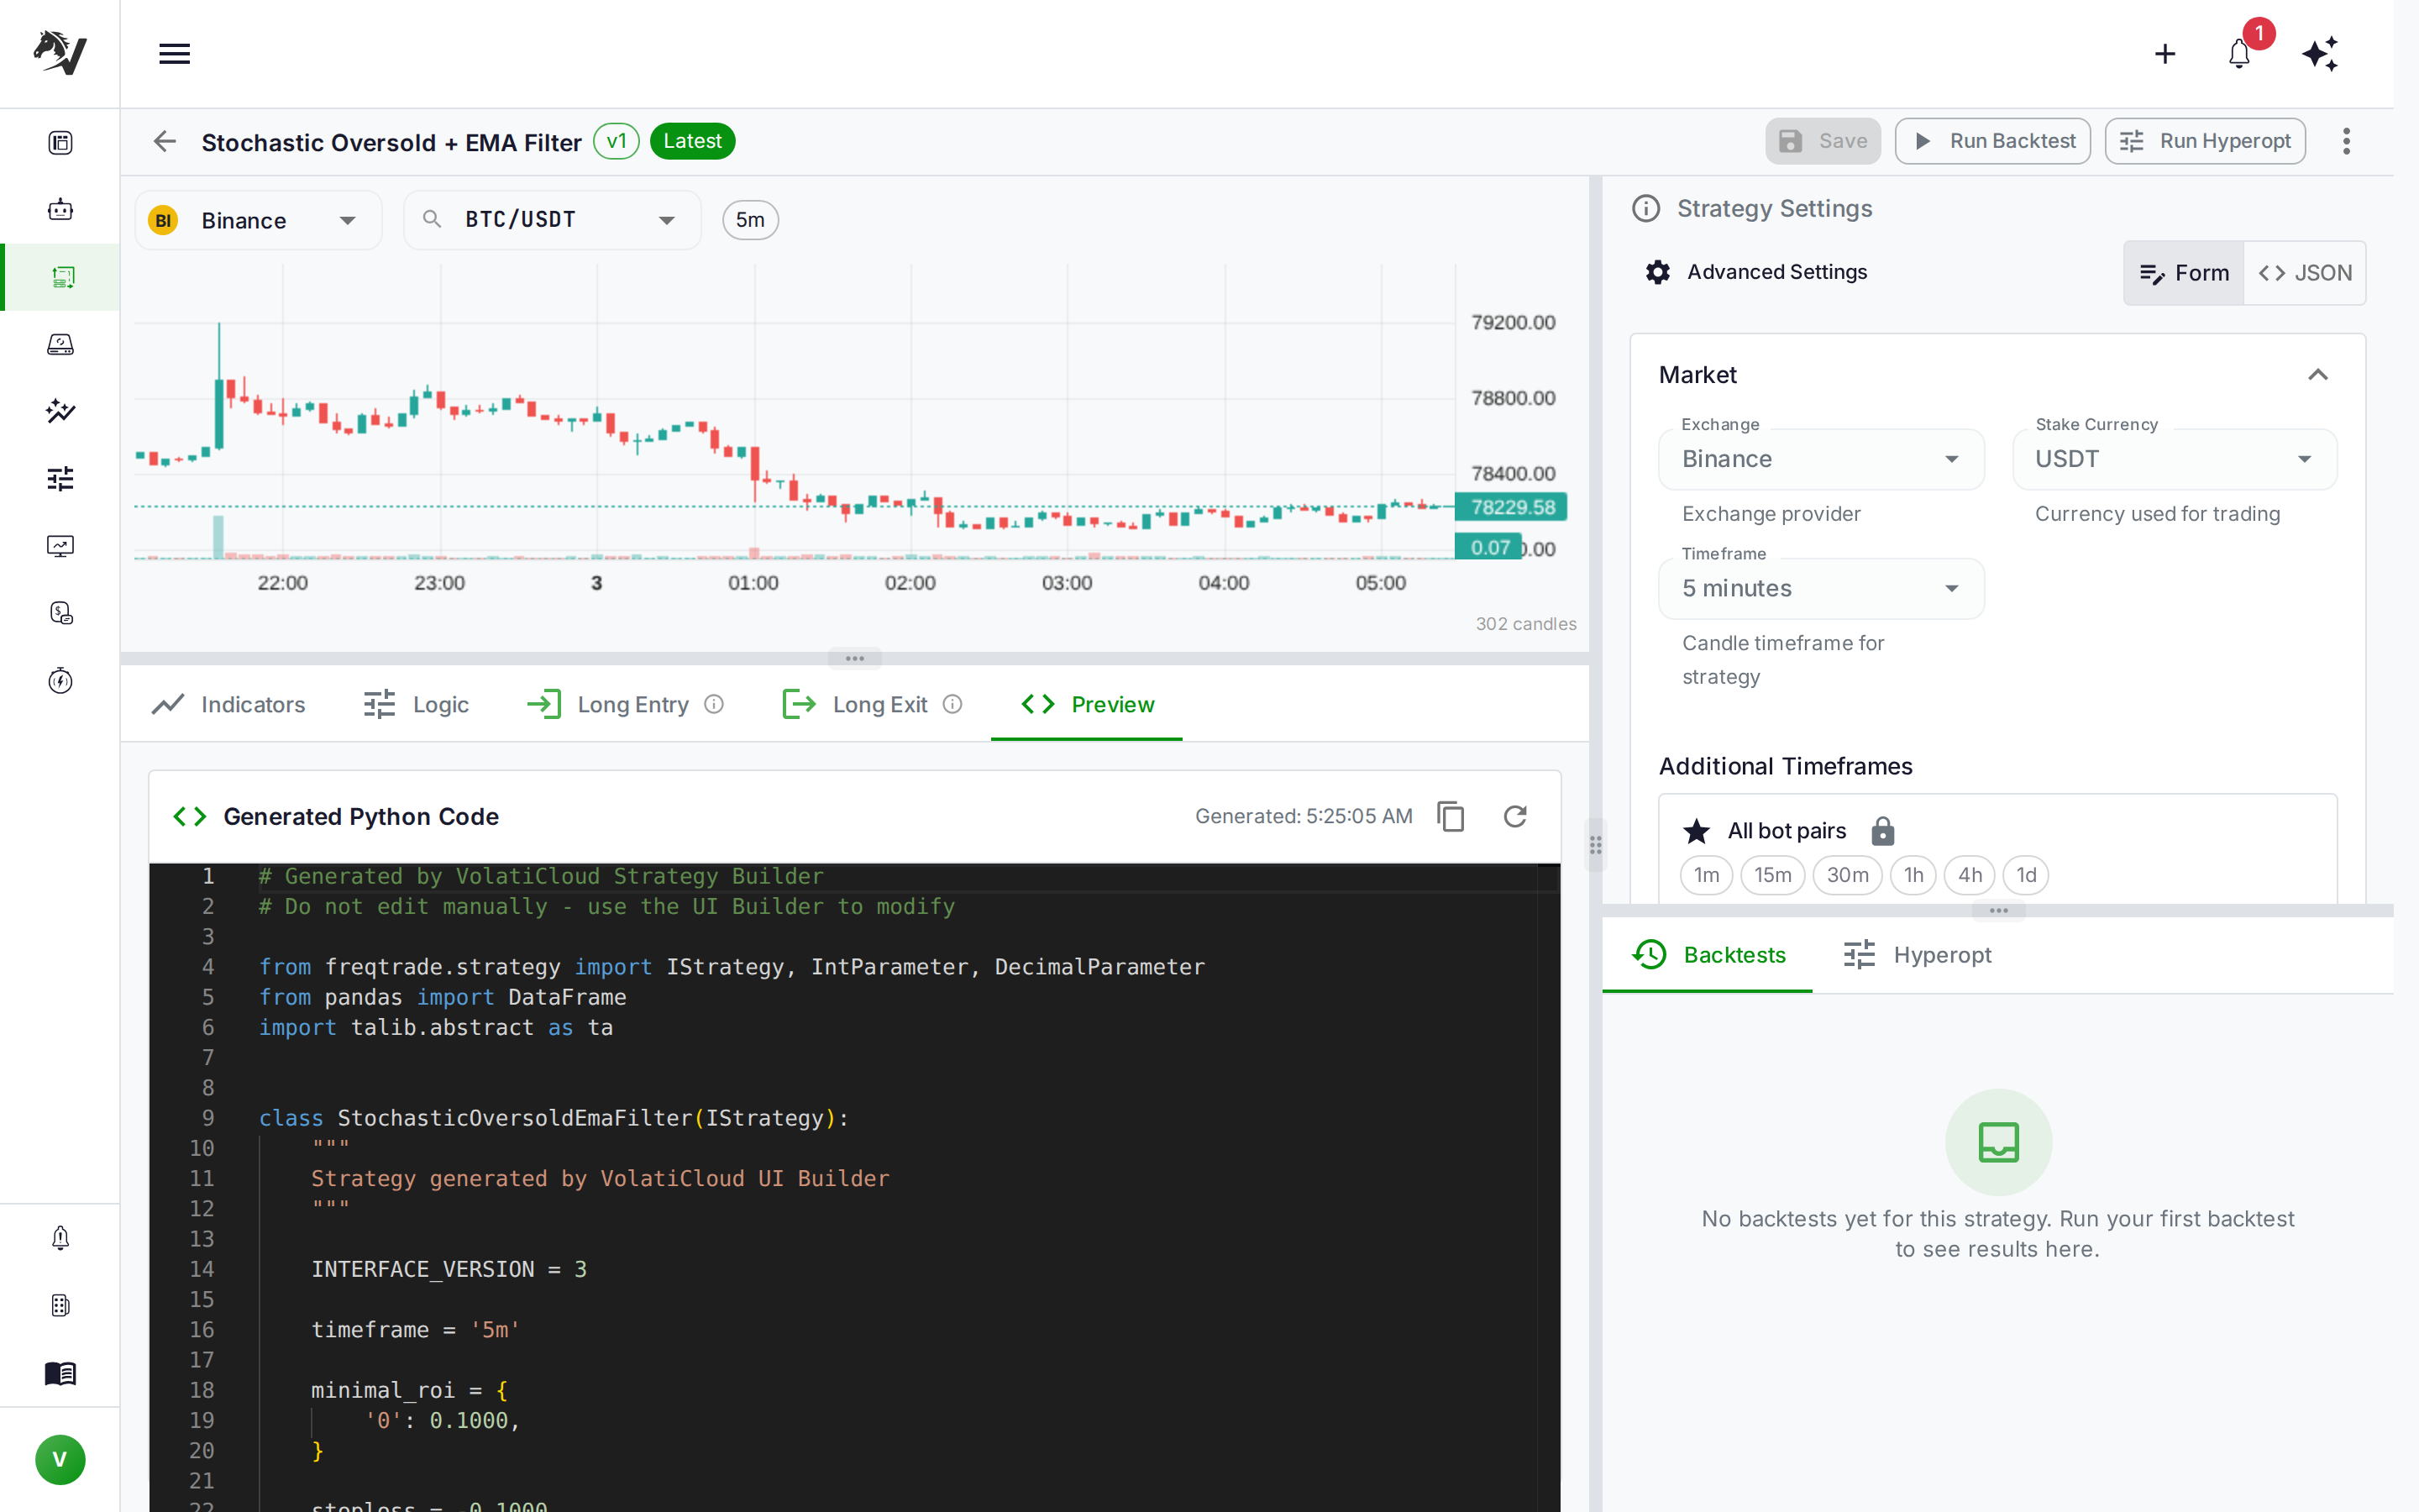
Task: Open the AI sparkle assistant icon
Action: 2320,54
